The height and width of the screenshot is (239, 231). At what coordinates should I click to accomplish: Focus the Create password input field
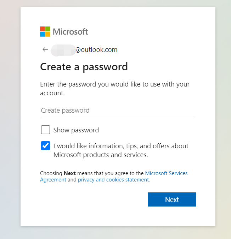point(118,110)
